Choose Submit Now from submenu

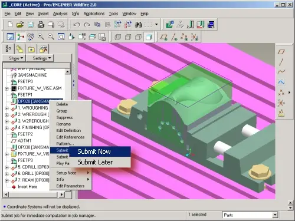(100, 151)
